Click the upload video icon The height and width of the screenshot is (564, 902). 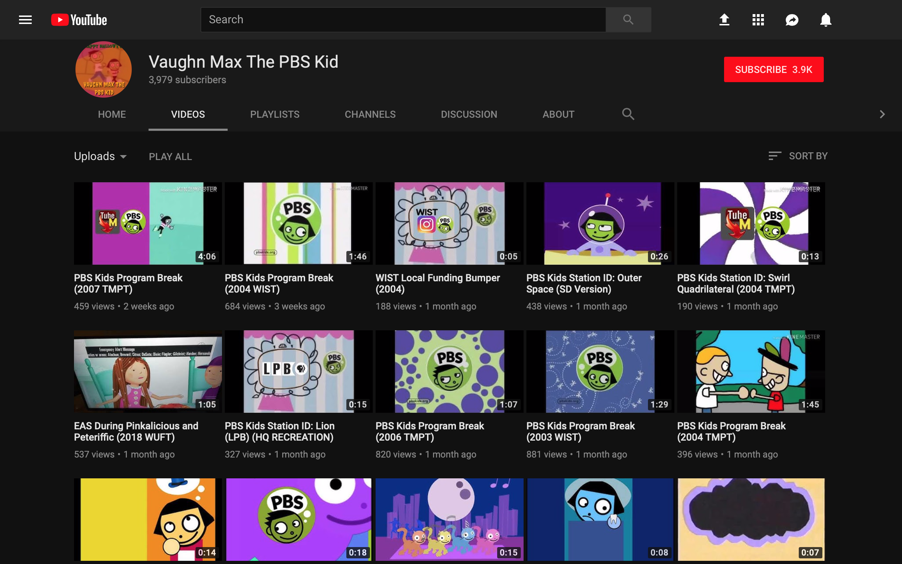coord(724,20)
